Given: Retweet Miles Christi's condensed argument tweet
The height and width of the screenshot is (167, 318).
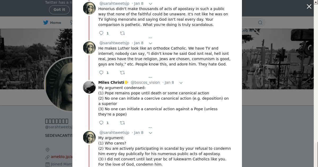Looking at the screenshot, I should [x=122, y=123].
